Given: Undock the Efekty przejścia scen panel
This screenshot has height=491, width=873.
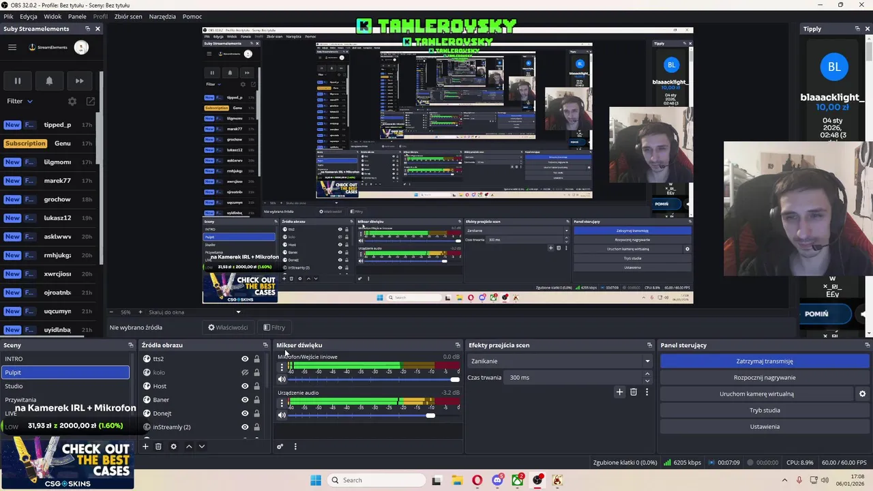Looking at the screenshot, I should 649,345.
